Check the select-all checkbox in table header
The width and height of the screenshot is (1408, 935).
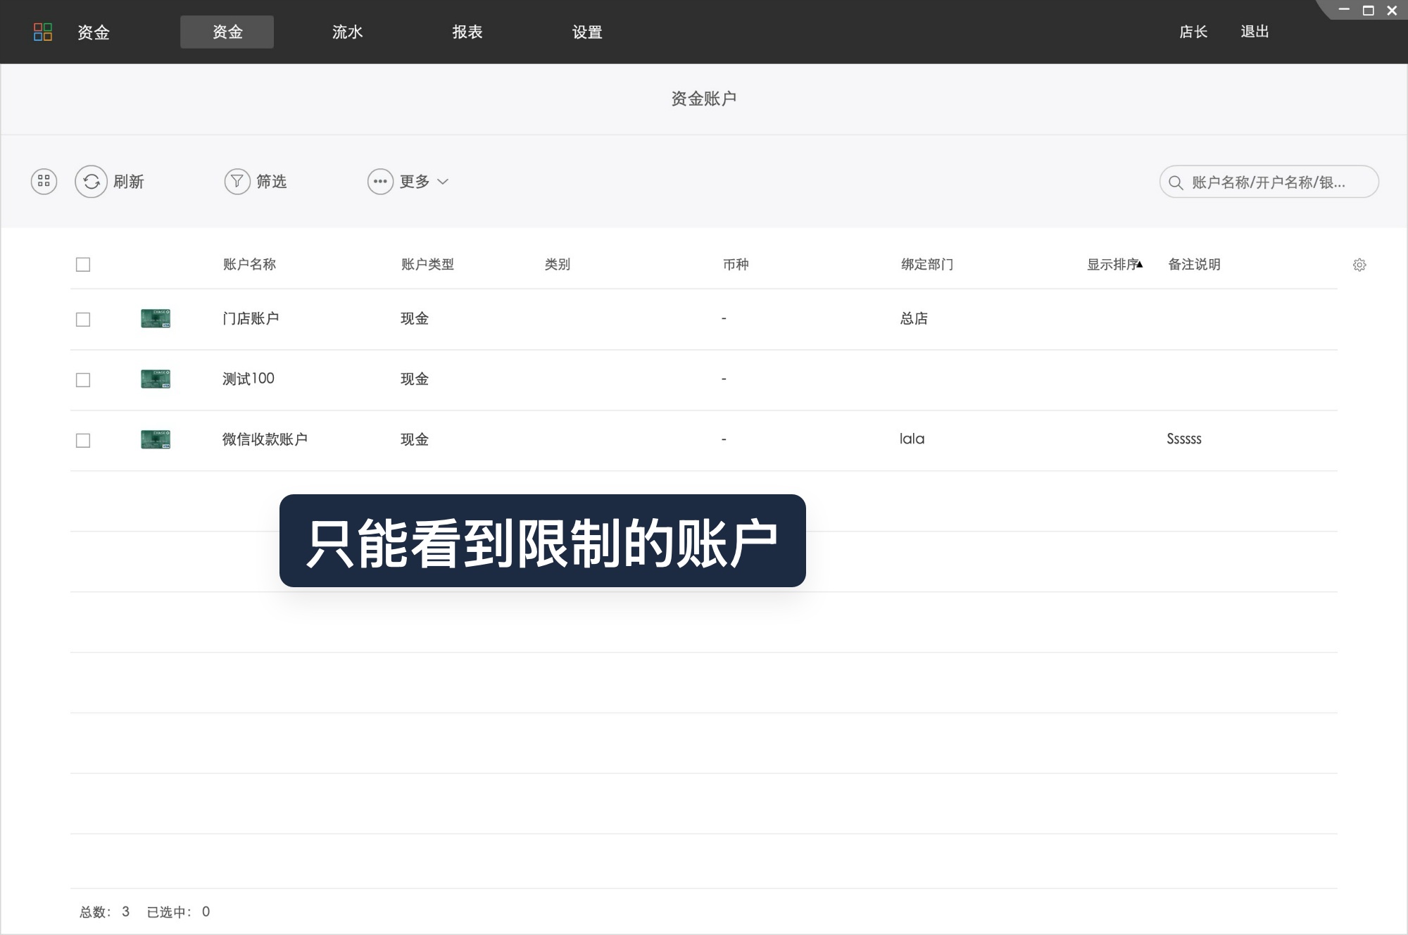83,265
